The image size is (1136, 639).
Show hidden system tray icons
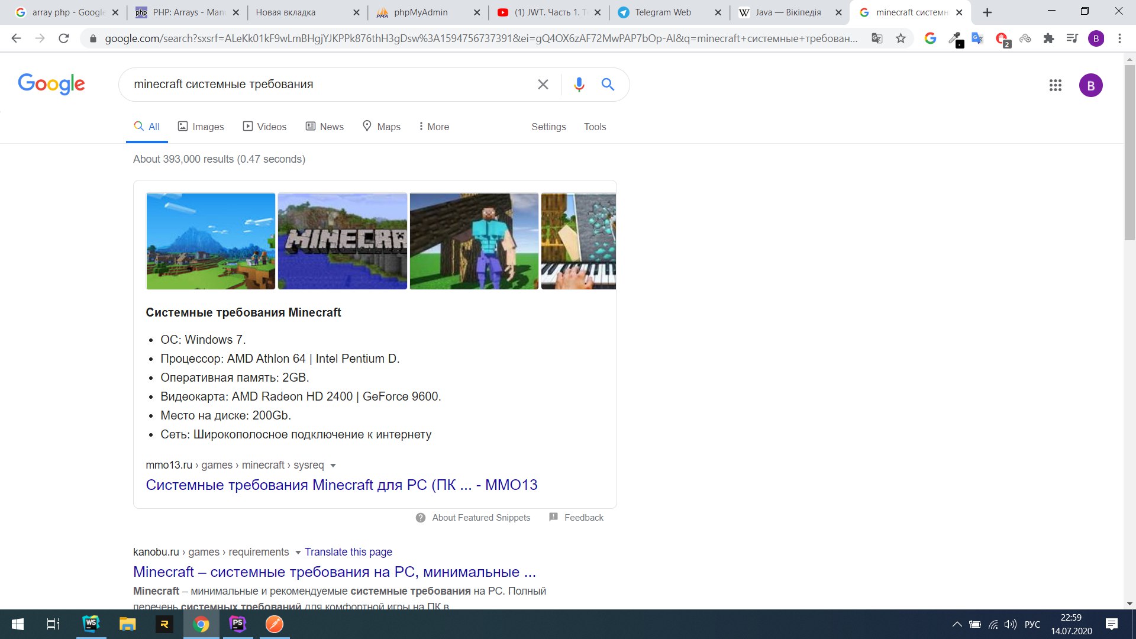point(957,624)
